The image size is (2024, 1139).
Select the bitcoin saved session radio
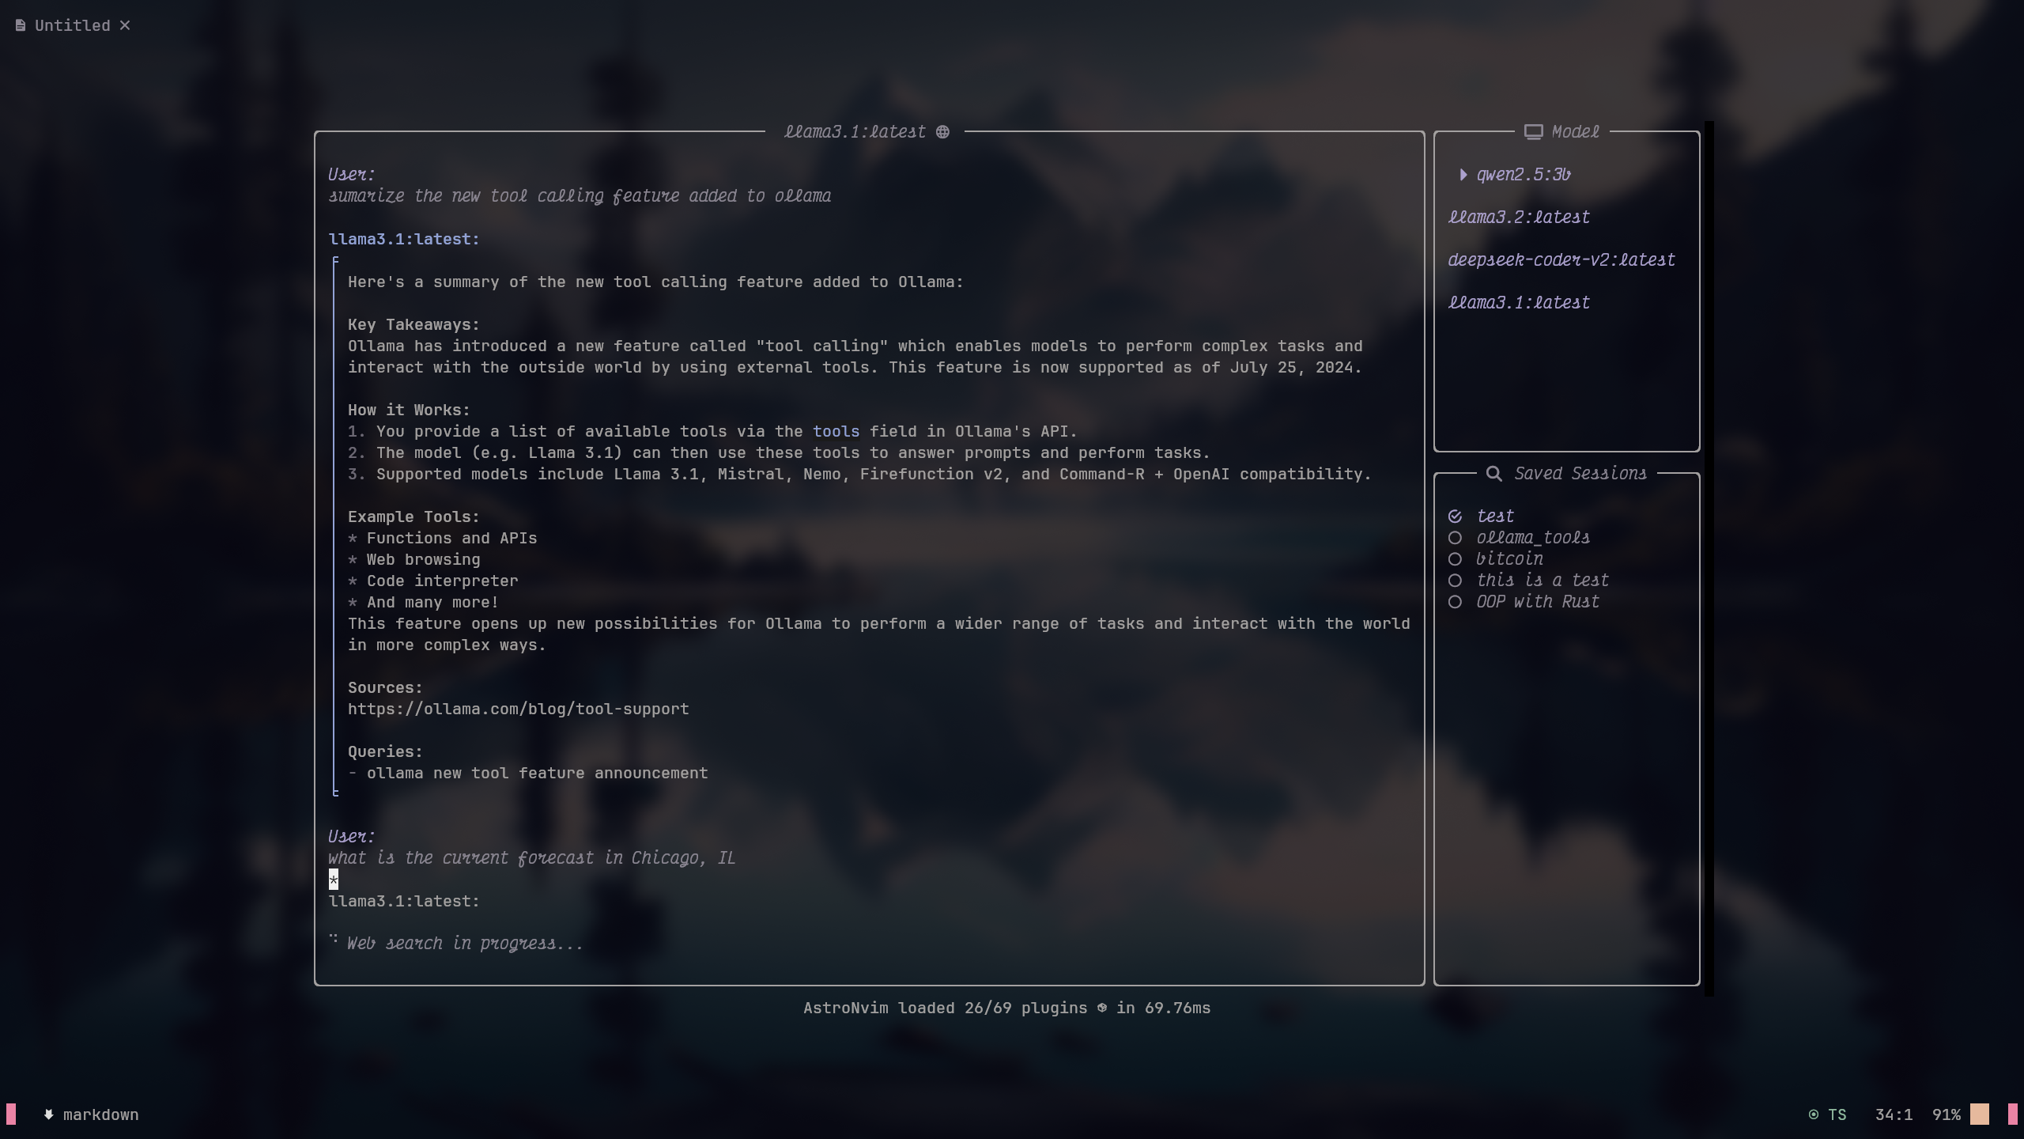click(x=1455, y=559)
